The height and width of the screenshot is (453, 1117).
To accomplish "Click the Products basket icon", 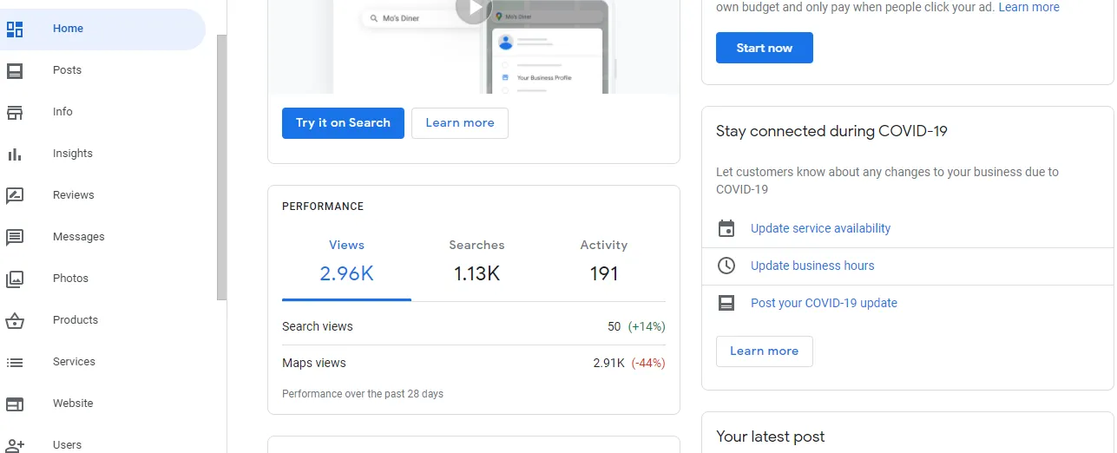I will click(15, 320).
